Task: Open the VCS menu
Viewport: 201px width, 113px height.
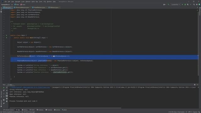Action: pyautogui.click(x=45, y=2)
